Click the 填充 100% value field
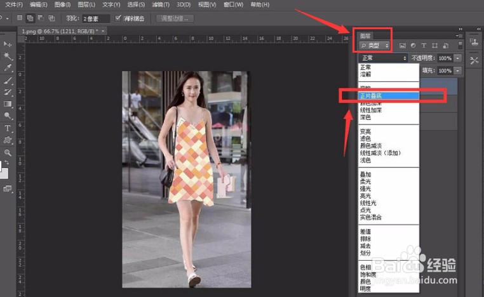The width and height of the screenshot is (484, 297). click(445, 70)
